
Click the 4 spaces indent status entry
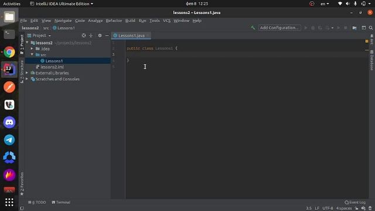(344, 209)
